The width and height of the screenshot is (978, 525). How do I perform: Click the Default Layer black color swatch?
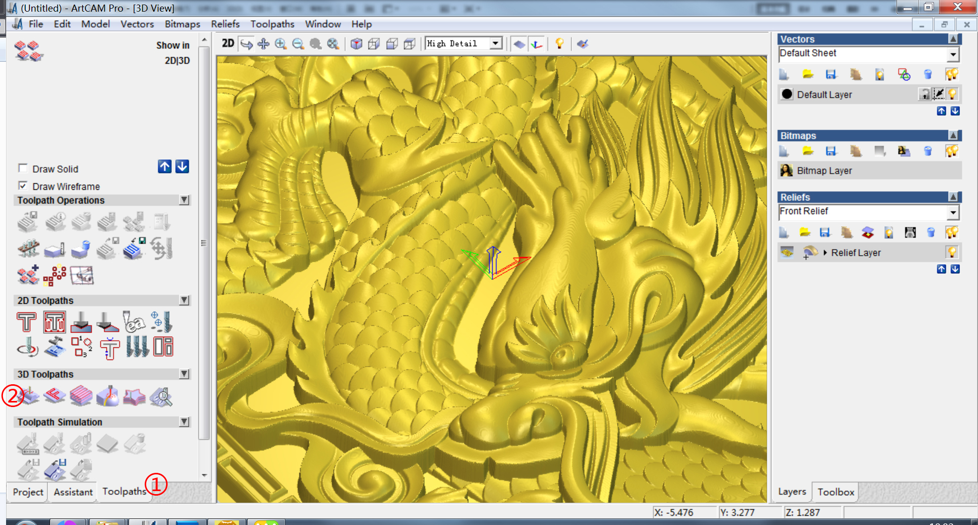pos(787,94)
